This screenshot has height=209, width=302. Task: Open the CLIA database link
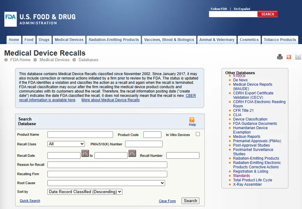237,115
